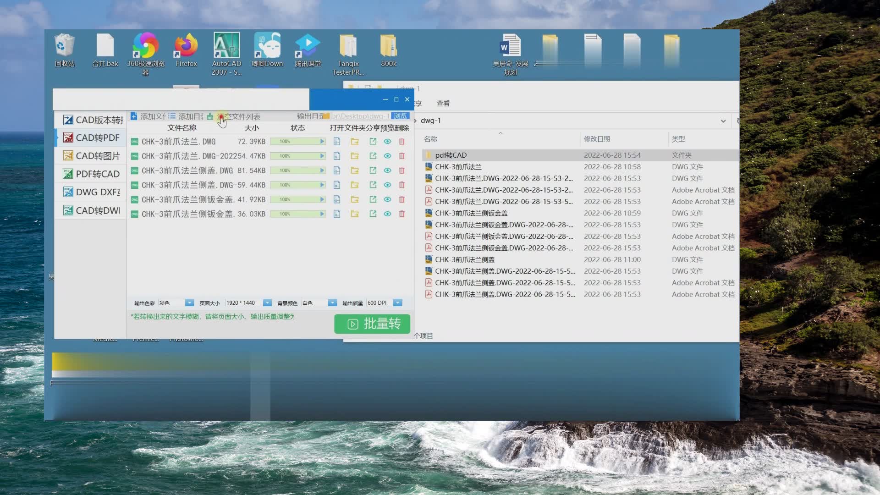Select the CAD转PDF sidebar tab
The width and height of the screenshot is (880, 495).
point(91,138)
